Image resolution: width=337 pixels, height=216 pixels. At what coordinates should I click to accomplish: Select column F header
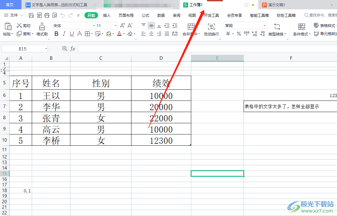coord(290,58)
